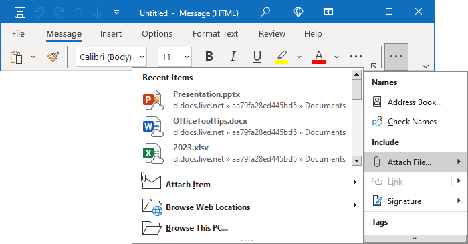Select the Format Painter brush

(x=53, y=57)
